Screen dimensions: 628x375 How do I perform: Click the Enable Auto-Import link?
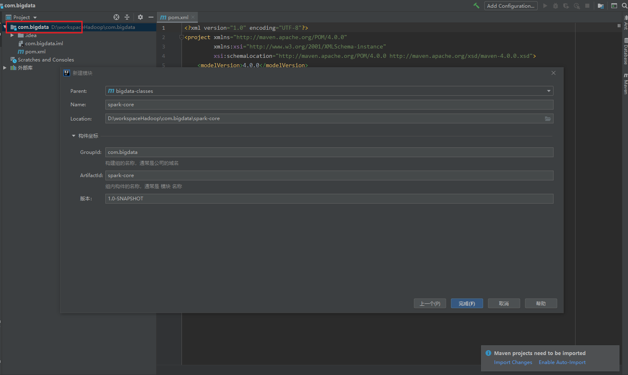click(562, 362)
